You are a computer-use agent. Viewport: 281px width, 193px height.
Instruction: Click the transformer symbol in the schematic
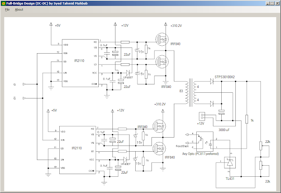pyautogui.click(x=191, y=93)
